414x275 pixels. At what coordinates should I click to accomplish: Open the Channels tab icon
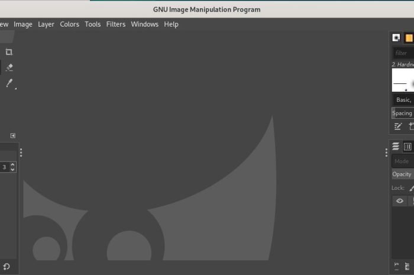[x=407, y=147]
